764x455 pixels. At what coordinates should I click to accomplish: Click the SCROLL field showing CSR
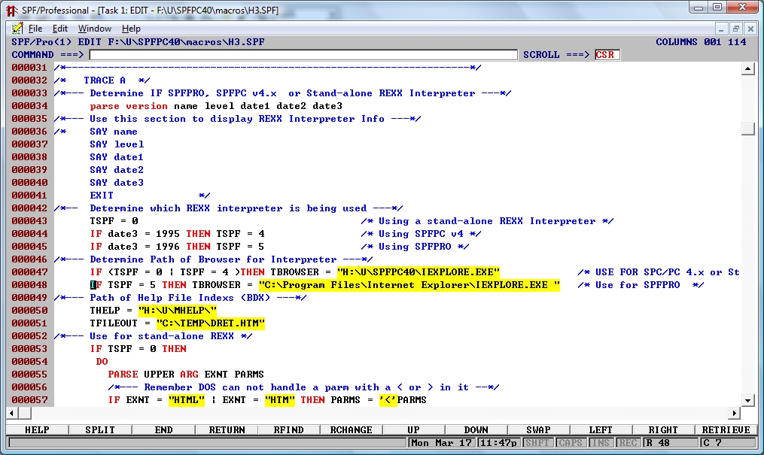pos(607,55)
